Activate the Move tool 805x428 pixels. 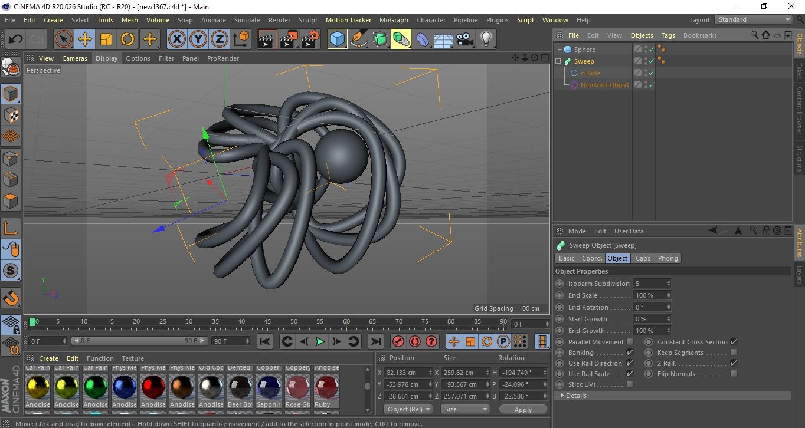85,39
